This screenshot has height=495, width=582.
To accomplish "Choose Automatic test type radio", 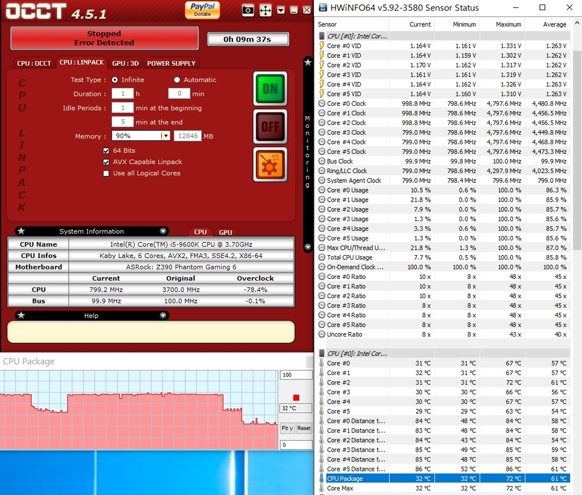I will (x=177, y=80).
